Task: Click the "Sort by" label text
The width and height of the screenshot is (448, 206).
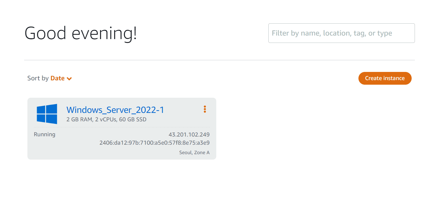Action: (38, 78)
